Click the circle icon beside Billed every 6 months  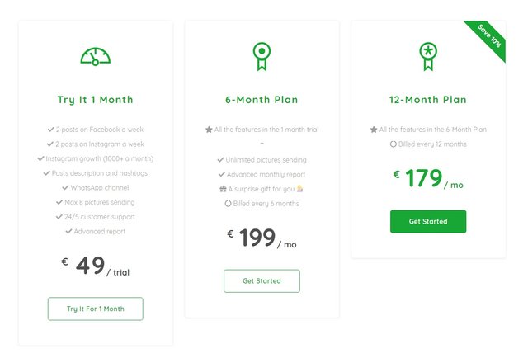click(228, 204)
